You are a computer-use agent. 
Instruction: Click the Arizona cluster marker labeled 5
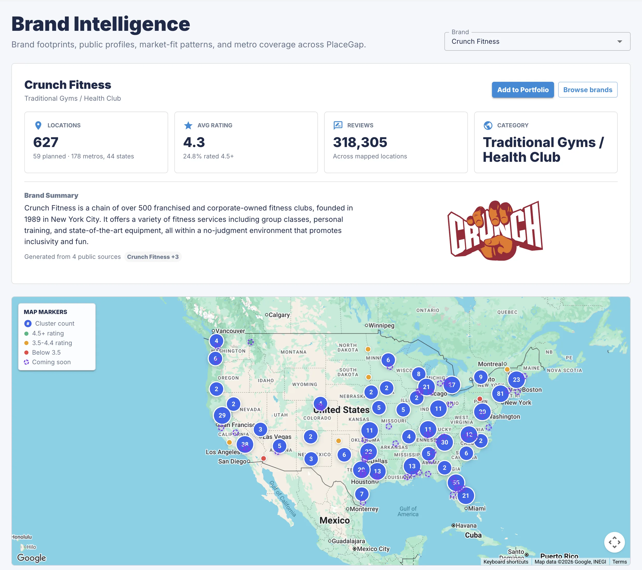click(280, 446)
